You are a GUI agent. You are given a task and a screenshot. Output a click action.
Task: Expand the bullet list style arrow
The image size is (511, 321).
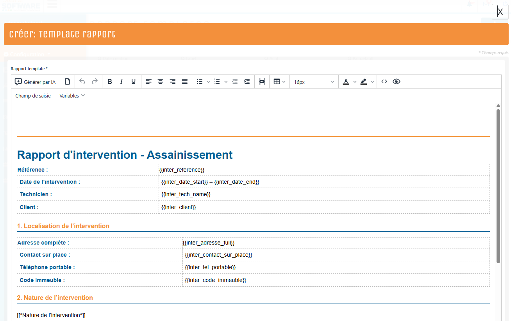208,82
